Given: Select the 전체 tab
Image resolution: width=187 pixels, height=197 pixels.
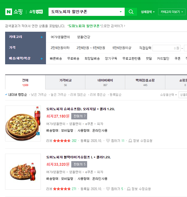Looking at the screenshot, I should [x=25, y=82].
